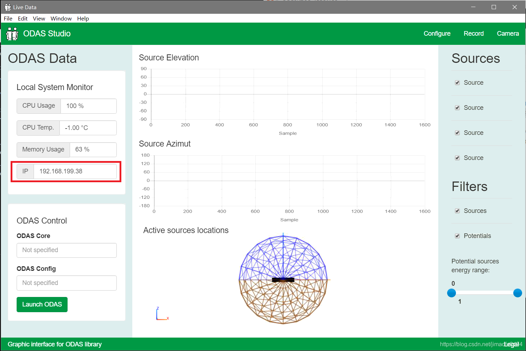Click the Filters heading

coord(469,186)
